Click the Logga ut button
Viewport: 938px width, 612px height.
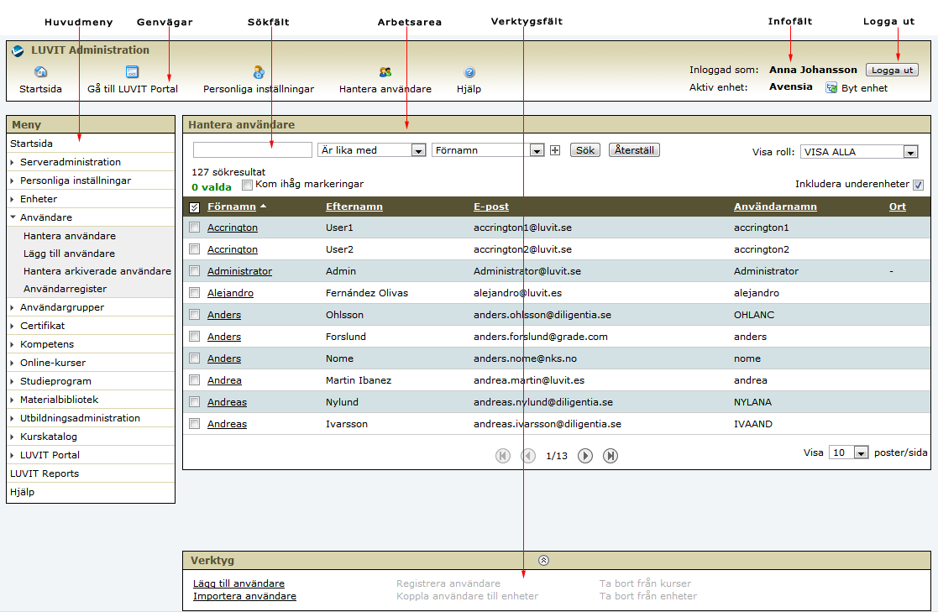(892, 70)
